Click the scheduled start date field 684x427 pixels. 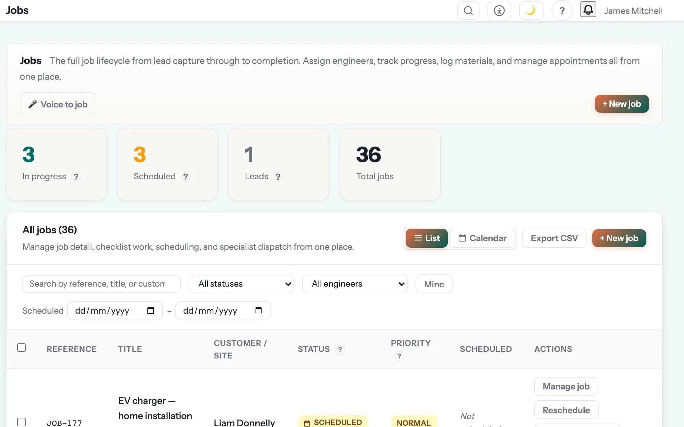tap(115, 311)
